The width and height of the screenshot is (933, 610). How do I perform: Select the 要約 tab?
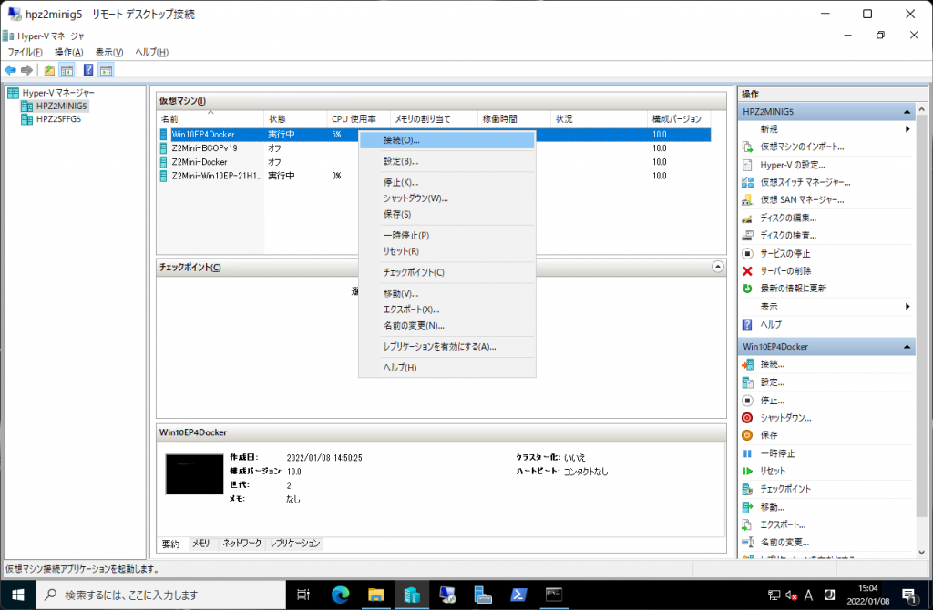pyautogui.click(x=170, y=544)
